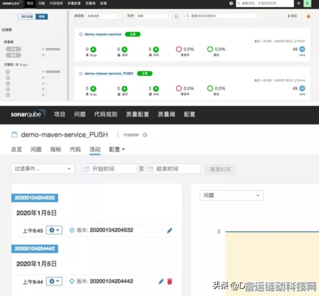Click the vulnerabilities A rating on the demo-maven-service card
Image resolution: width=319 pixels, height=296 pixels.
(124, 49)
